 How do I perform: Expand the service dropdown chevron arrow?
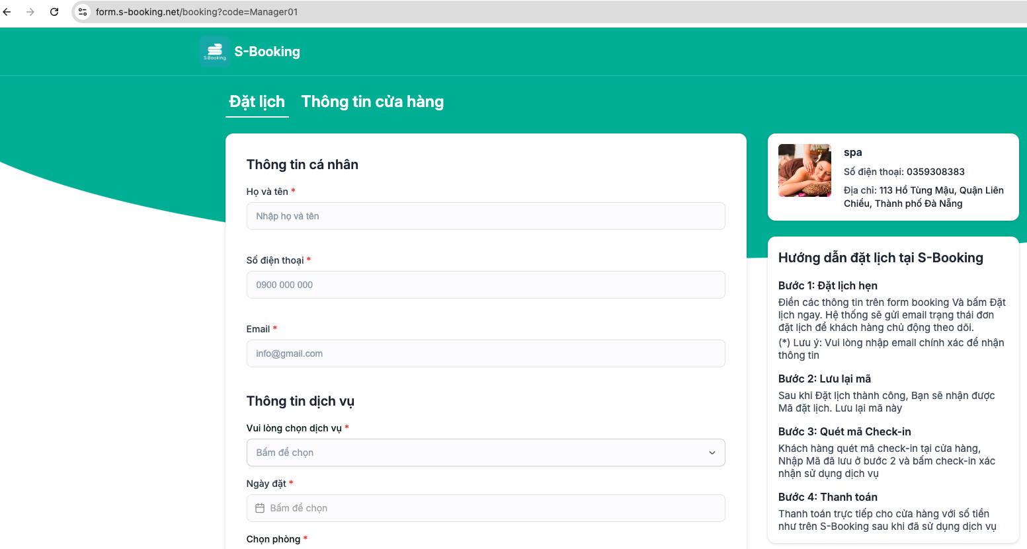[x=712, y=453]
